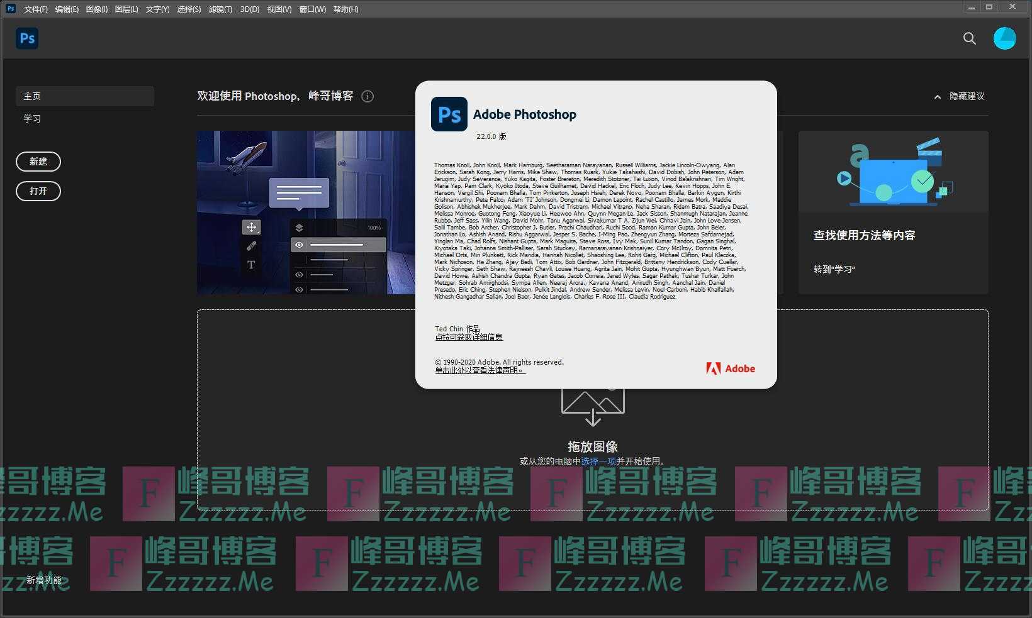Click the 22.0.0 版 version text
The image size is (1032, 618).
(x=491, y=136)
